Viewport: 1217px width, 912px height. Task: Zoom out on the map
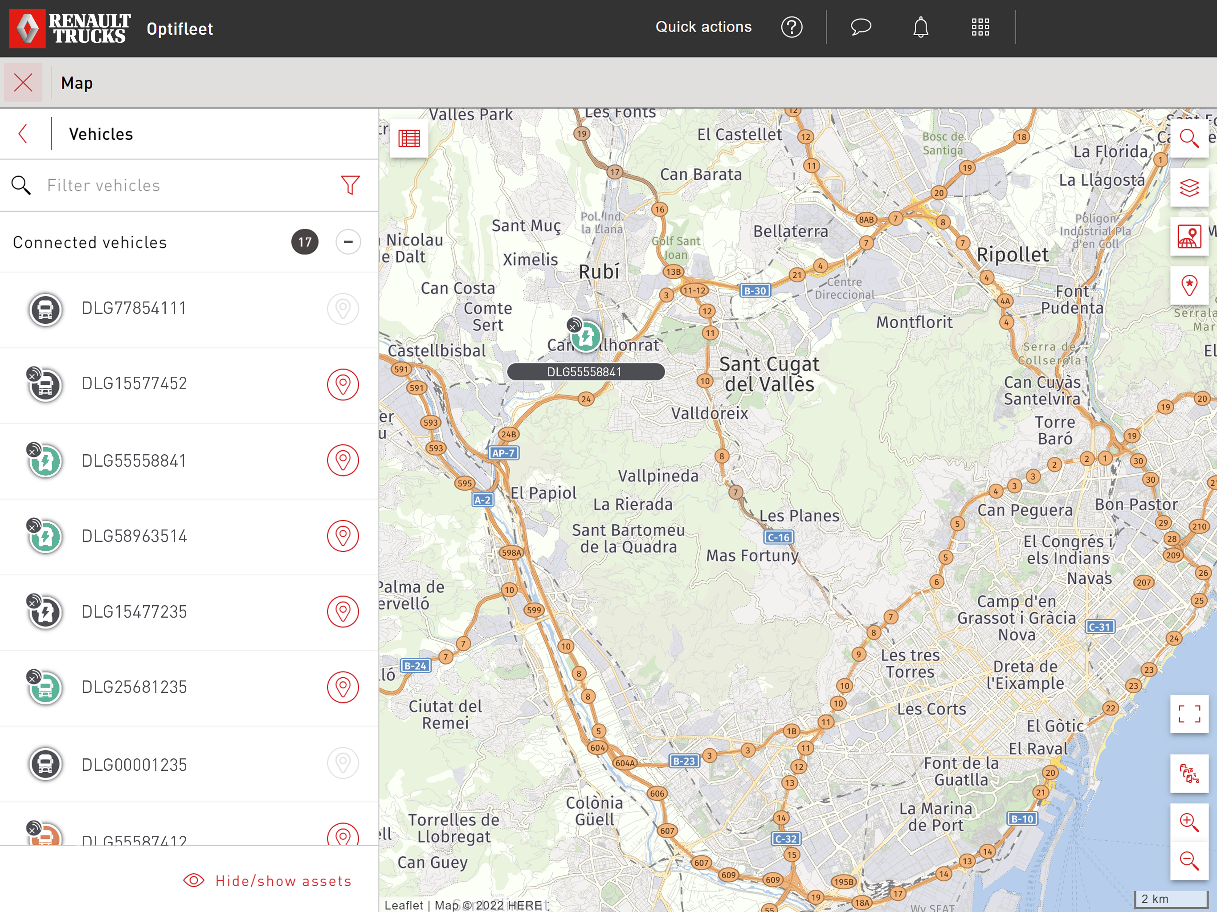point(1189,861)
